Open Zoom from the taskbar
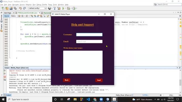 [x=101, y=99]
